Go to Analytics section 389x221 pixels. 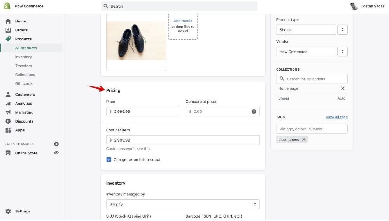click(x=24, y=104)
